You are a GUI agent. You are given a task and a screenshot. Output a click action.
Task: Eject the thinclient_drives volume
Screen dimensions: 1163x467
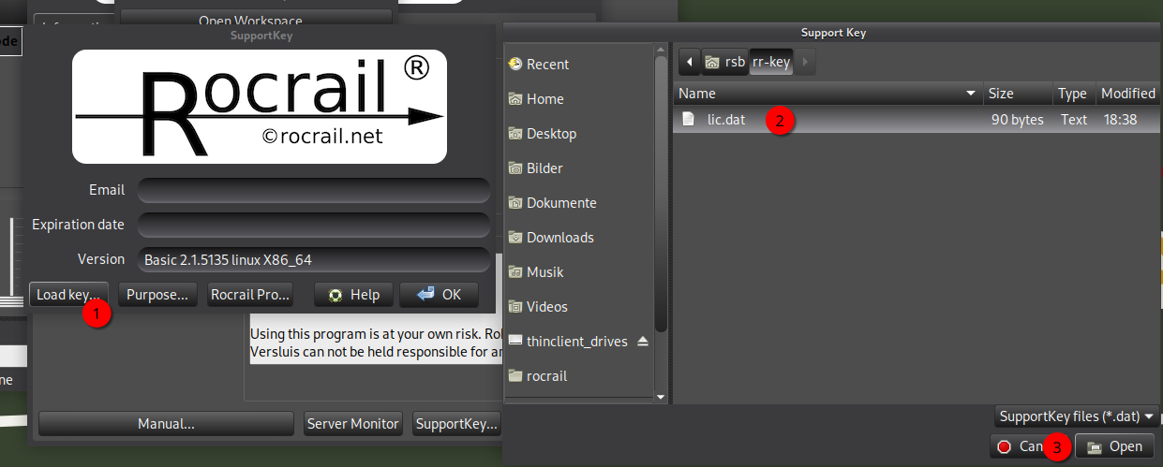(x=643, y=342)
